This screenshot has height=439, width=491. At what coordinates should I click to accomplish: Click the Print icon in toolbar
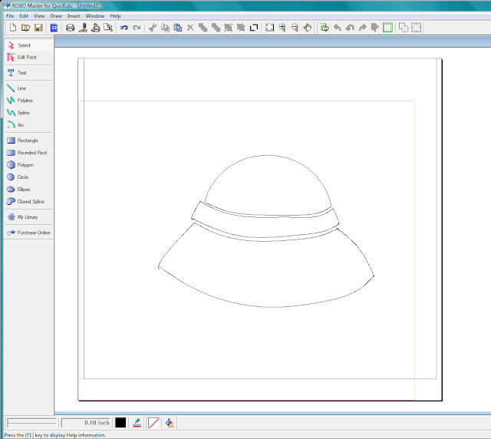(70, 28)
